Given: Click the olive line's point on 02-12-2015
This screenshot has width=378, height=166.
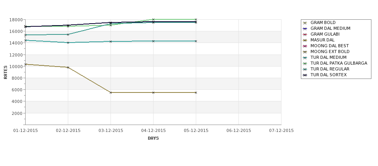Looking at the screenshot, I should 68,67.
